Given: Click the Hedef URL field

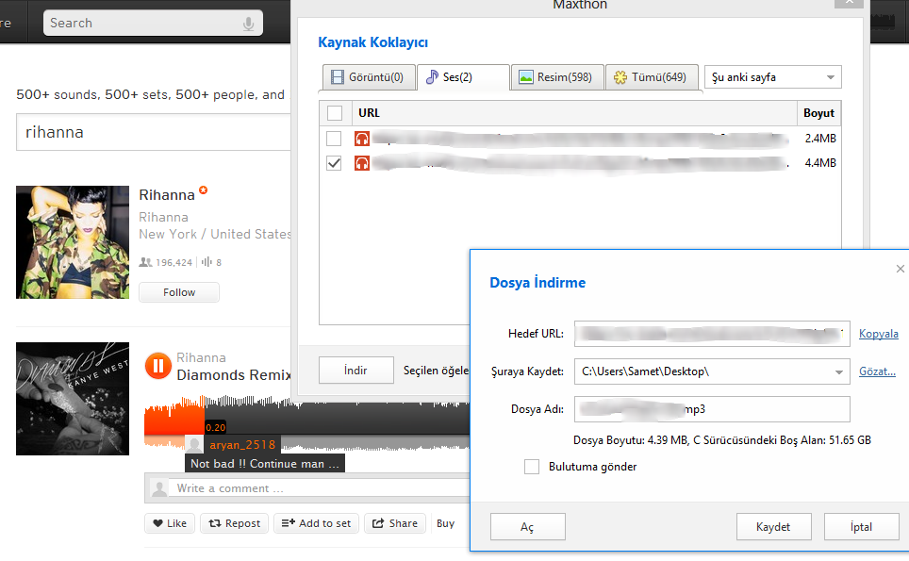Looking at the screenshot, I should tap(712, 334).
